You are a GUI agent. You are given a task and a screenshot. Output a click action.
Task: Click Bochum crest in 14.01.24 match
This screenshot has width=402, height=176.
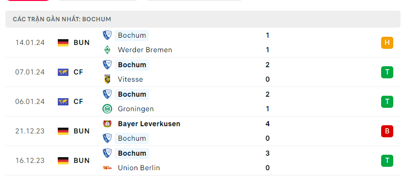coord(107,35)
